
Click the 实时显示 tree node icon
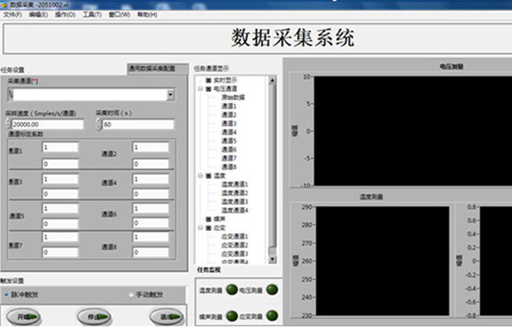tap(208, 80)
